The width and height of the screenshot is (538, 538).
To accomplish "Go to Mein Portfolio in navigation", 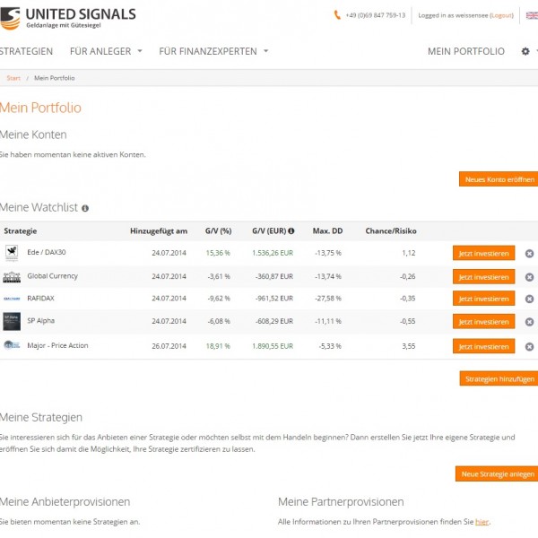I will (465, 52).
